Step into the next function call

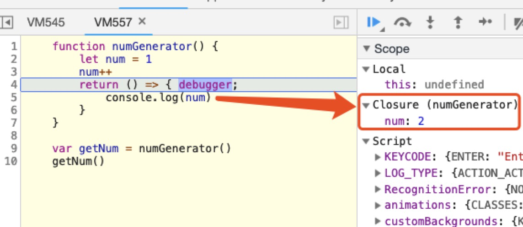click(x=431, y=22)
